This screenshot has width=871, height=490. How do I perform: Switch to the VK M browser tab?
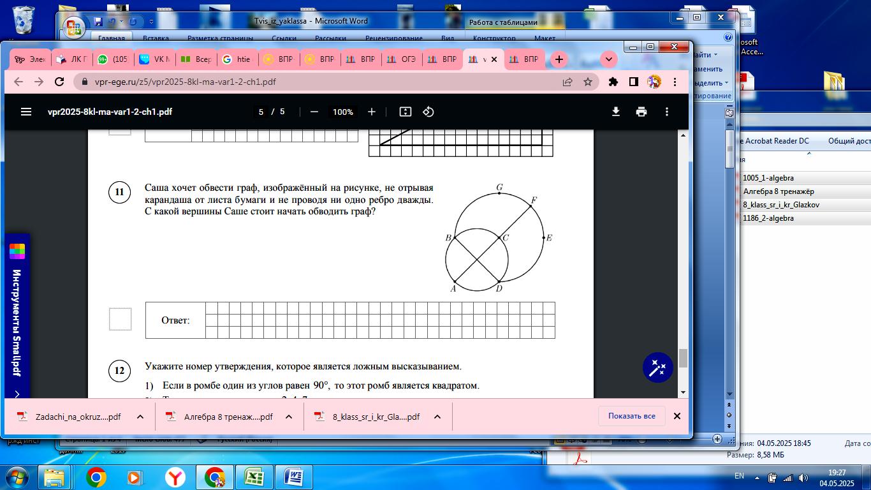[154, 59]
